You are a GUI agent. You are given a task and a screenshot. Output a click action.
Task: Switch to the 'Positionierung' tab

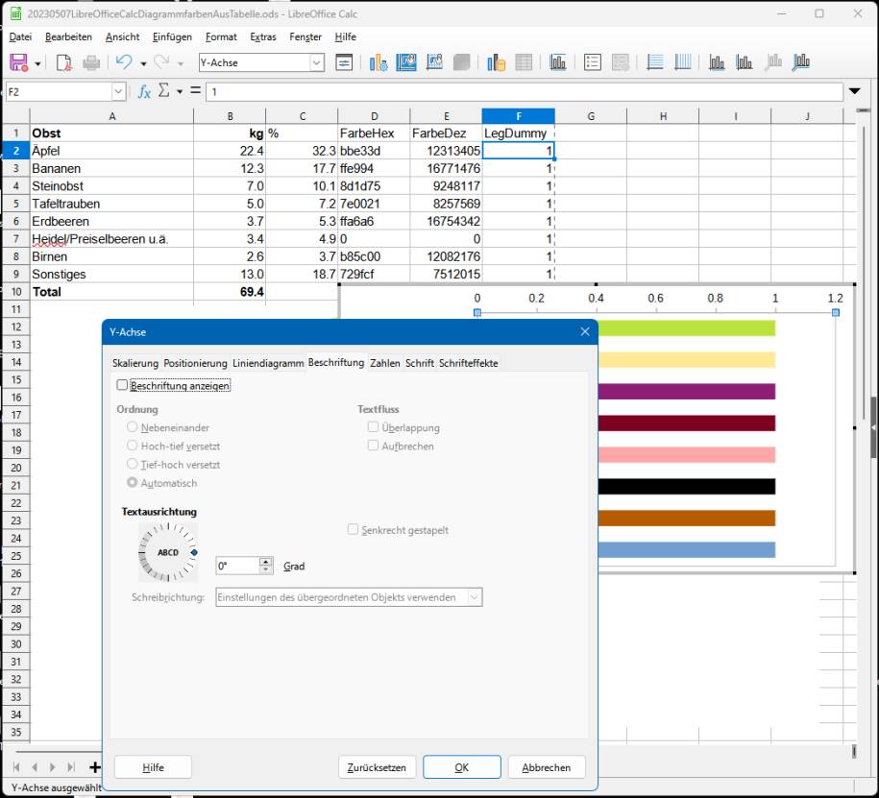coord(195,363)
